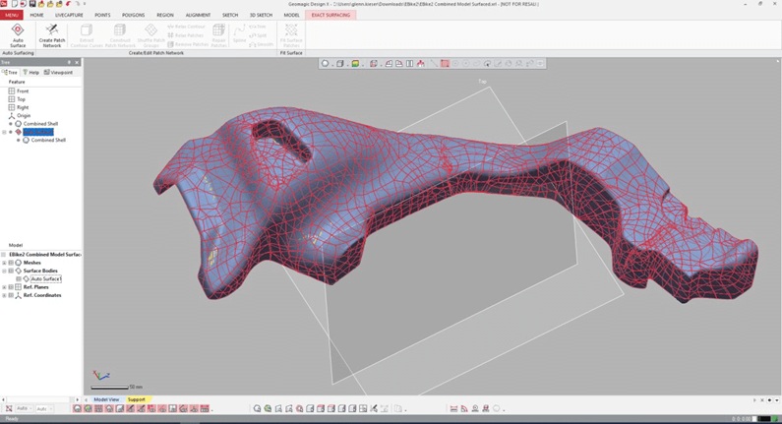Screen dimensions: 782x424
Task: Click the pin icon on the Tree panel
Action: pyautogui.click(x=69, y=62)
